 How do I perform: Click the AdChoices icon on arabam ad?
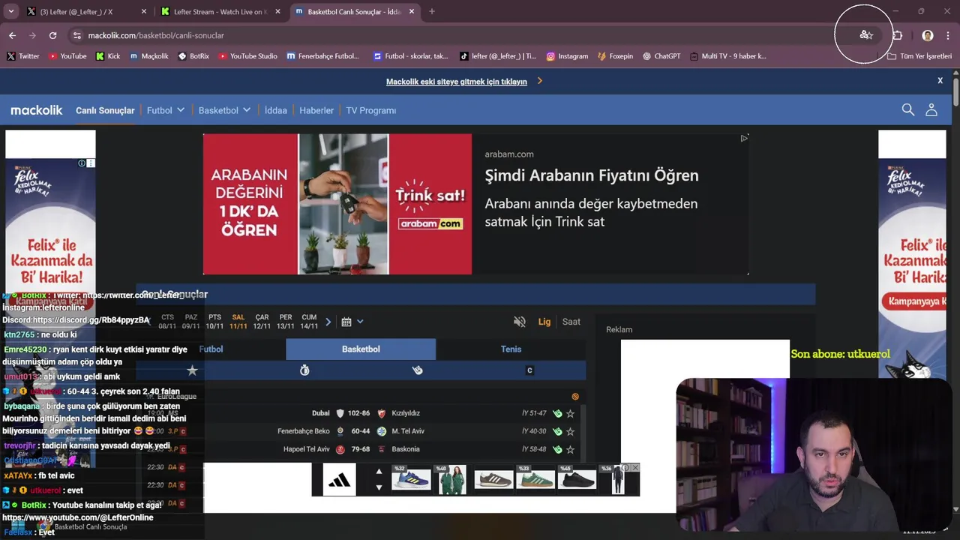[x=744, y=138]
